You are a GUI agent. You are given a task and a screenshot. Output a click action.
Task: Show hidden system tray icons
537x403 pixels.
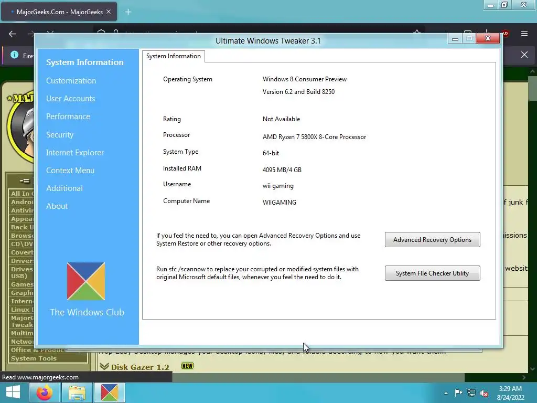(x=446, y=393)
